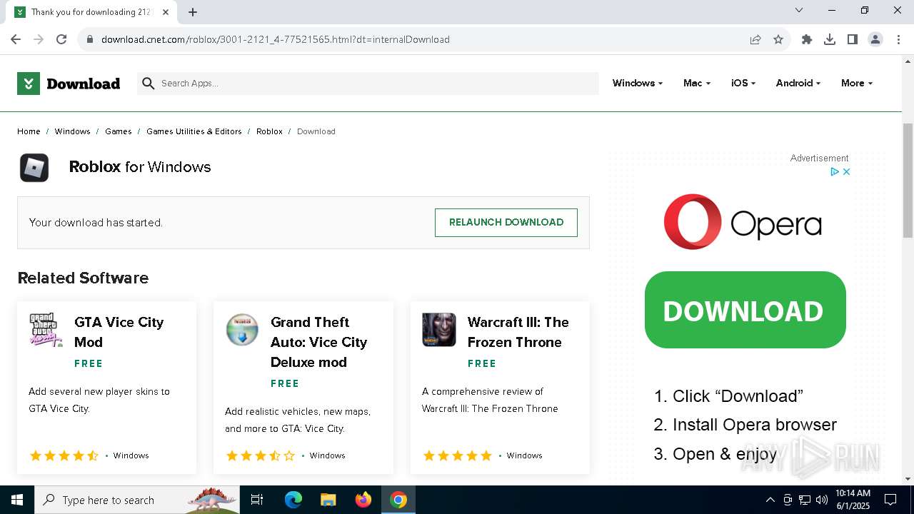Expand the More navigation menu
914x514 pixels.
point(857,84)
